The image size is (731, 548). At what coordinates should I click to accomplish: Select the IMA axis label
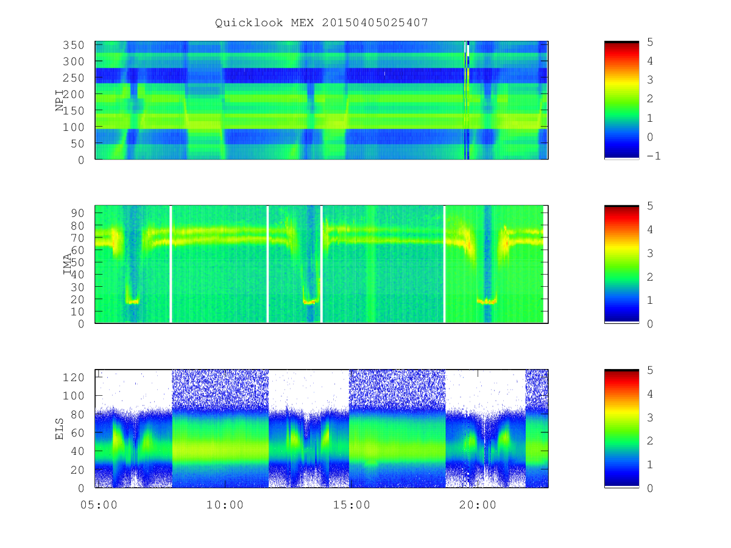coord(67,264)
